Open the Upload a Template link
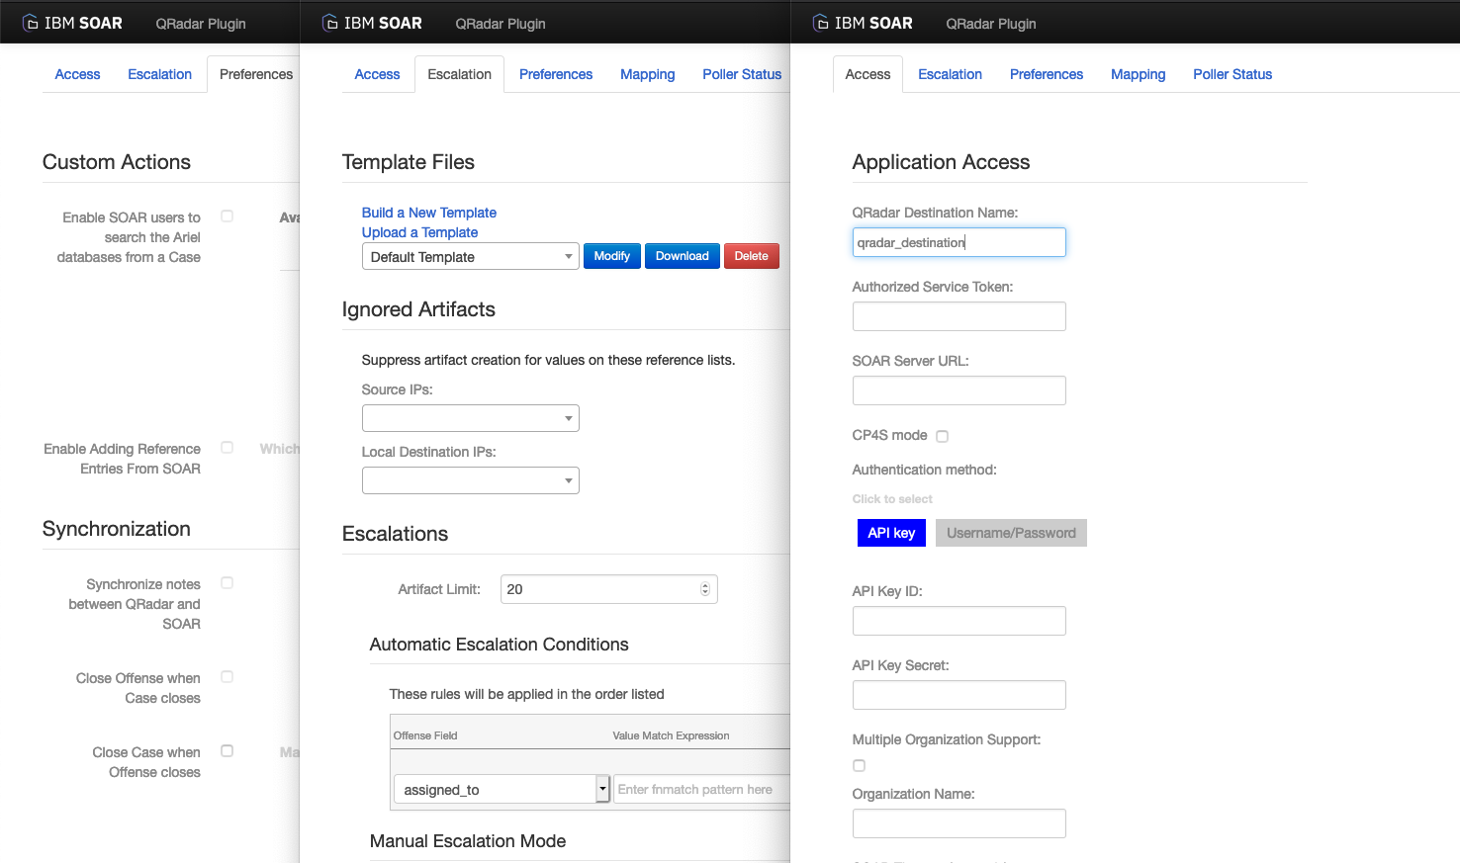Viewport: 1460px width, 863px height. pyautogui.click(x=419, y=232)
